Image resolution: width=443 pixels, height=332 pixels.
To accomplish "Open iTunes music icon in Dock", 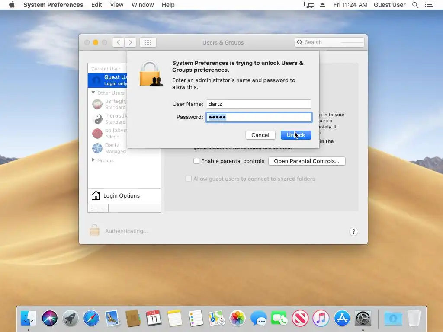I will [321, 318].
